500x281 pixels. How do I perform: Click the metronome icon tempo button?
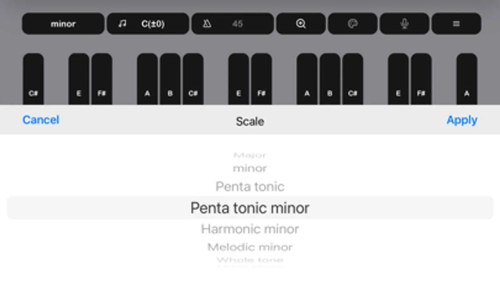click(232, 24)
